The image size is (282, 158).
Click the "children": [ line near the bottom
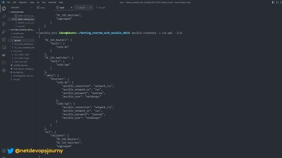[59, 136]
